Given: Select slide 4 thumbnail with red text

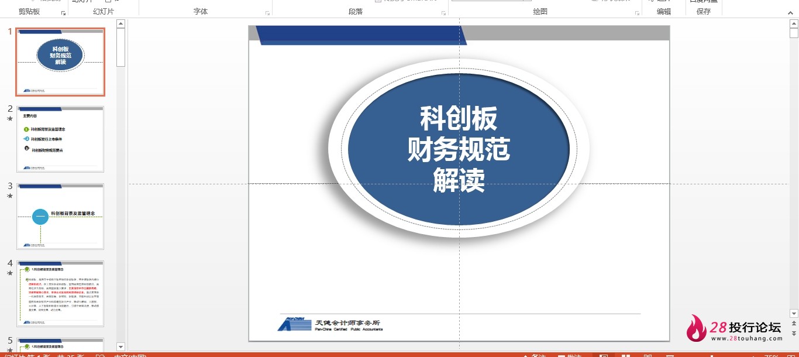Looking at the screenshot, I should (60, 294).
